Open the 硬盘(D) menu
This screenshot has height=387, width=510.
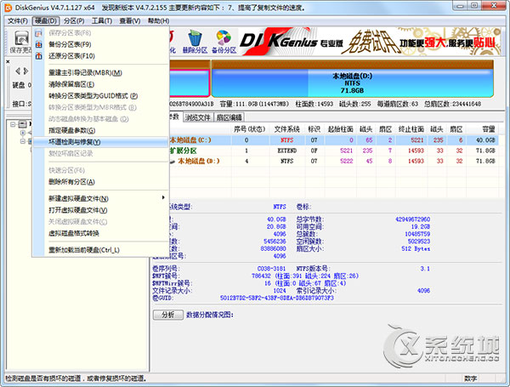(46, 21)
